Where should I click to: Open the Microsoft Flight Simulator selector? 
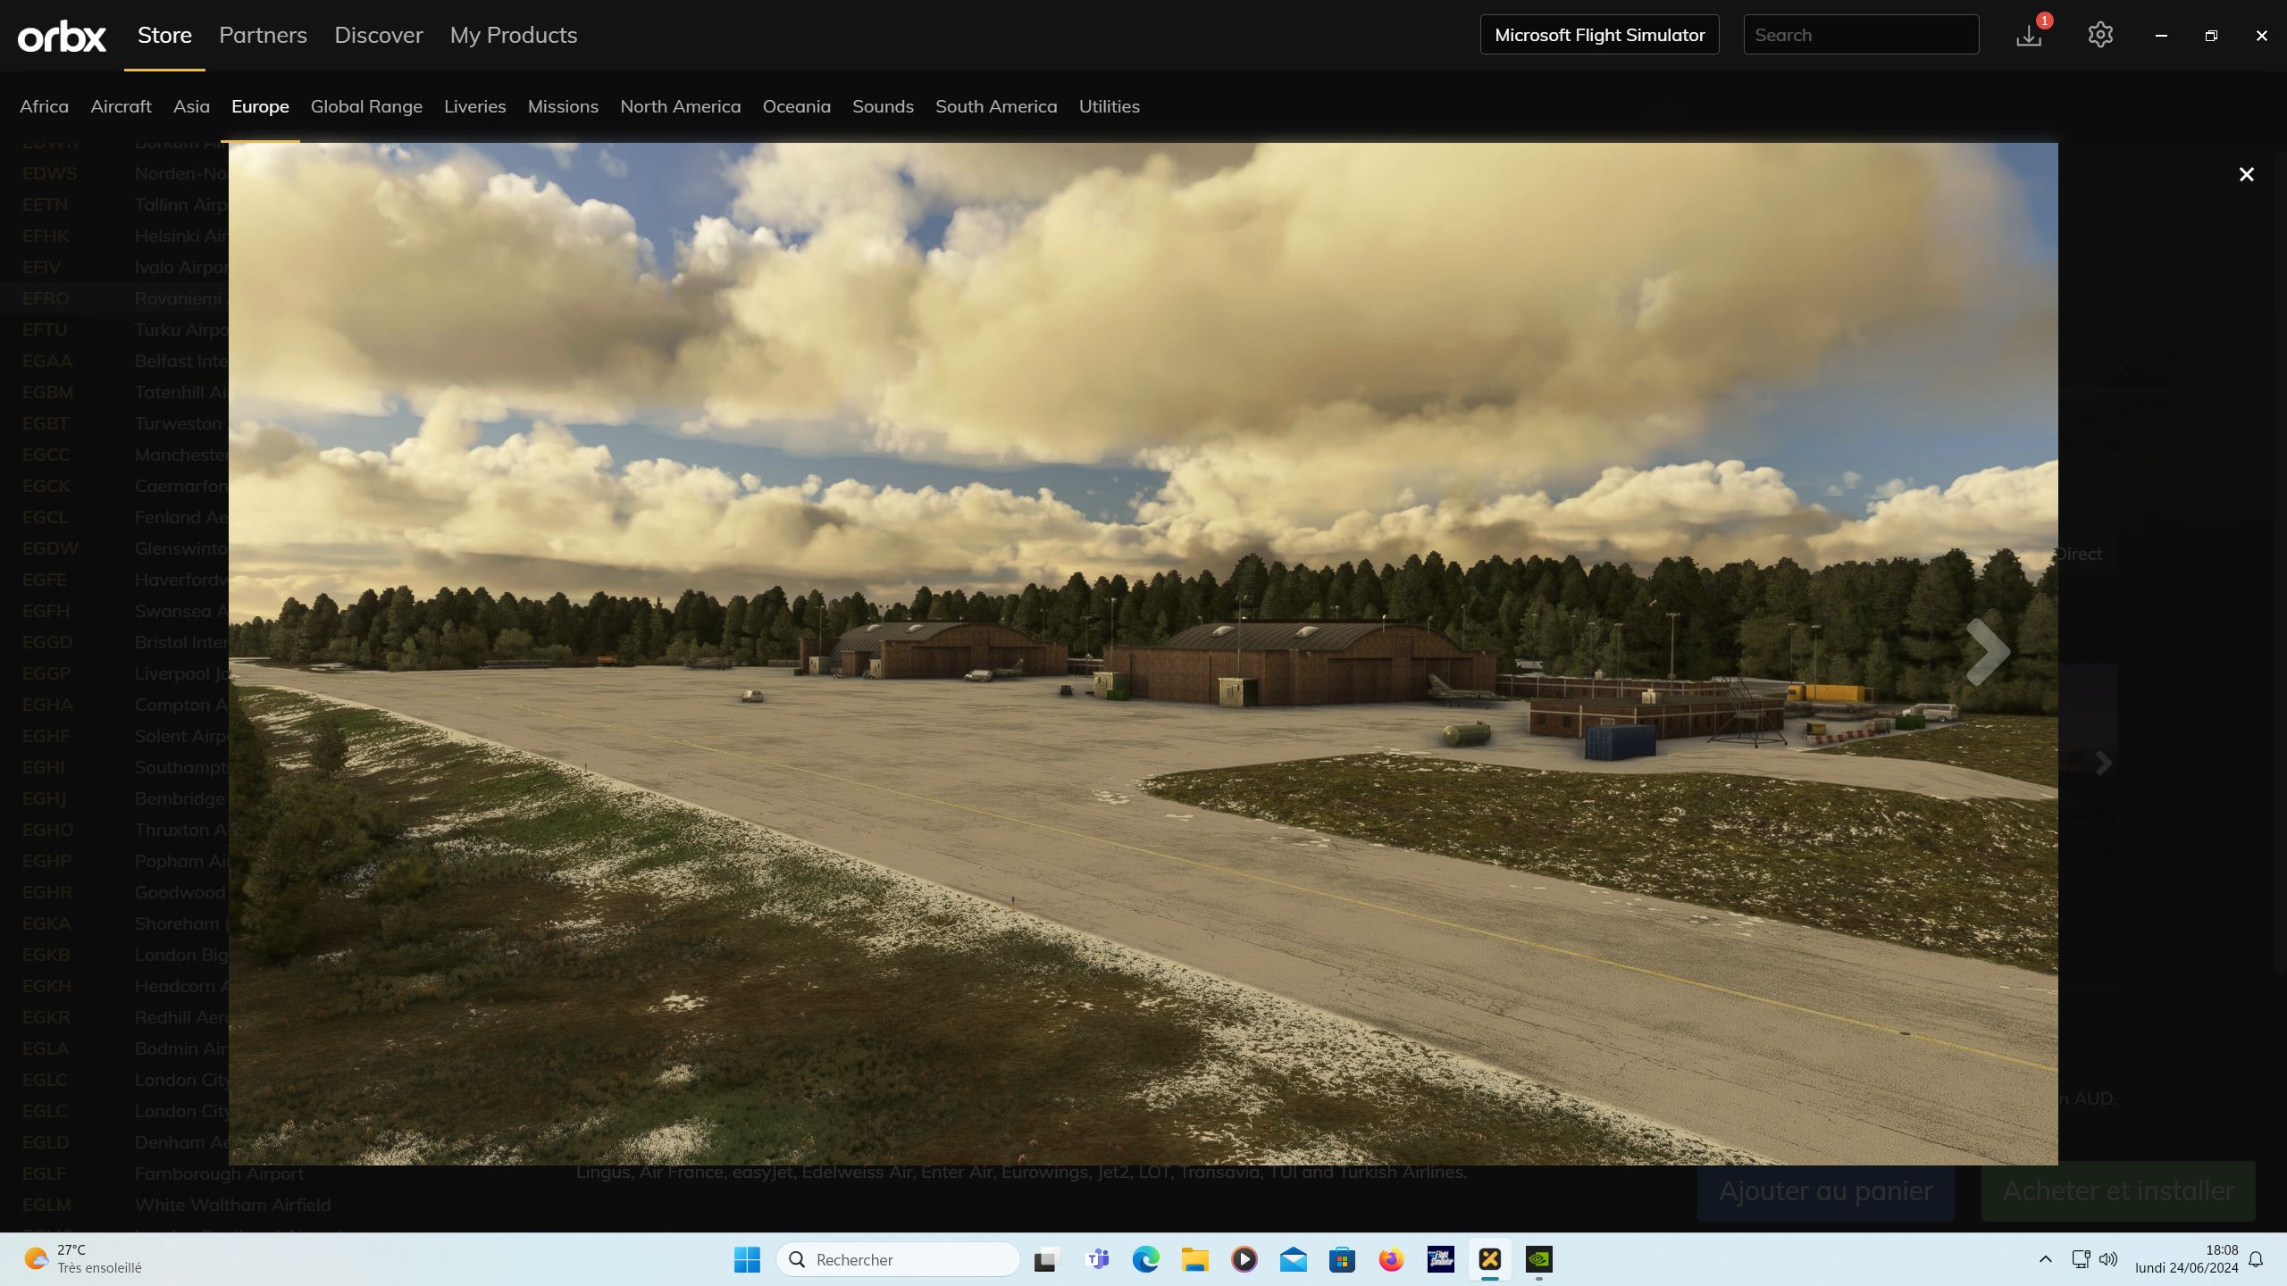click(x=1599, y=35)
